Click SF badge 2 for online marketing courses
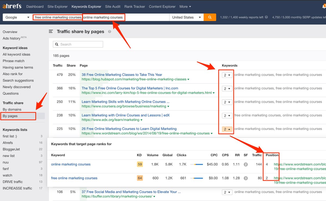 [x=246, y=164]
